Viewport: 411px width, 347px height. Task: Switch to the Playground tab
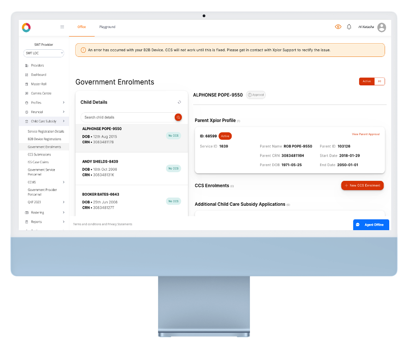tap(107, 27)
